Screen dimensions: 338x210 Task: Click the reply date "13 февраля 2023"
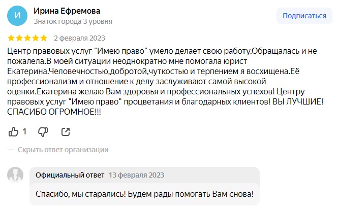[136, 175]
